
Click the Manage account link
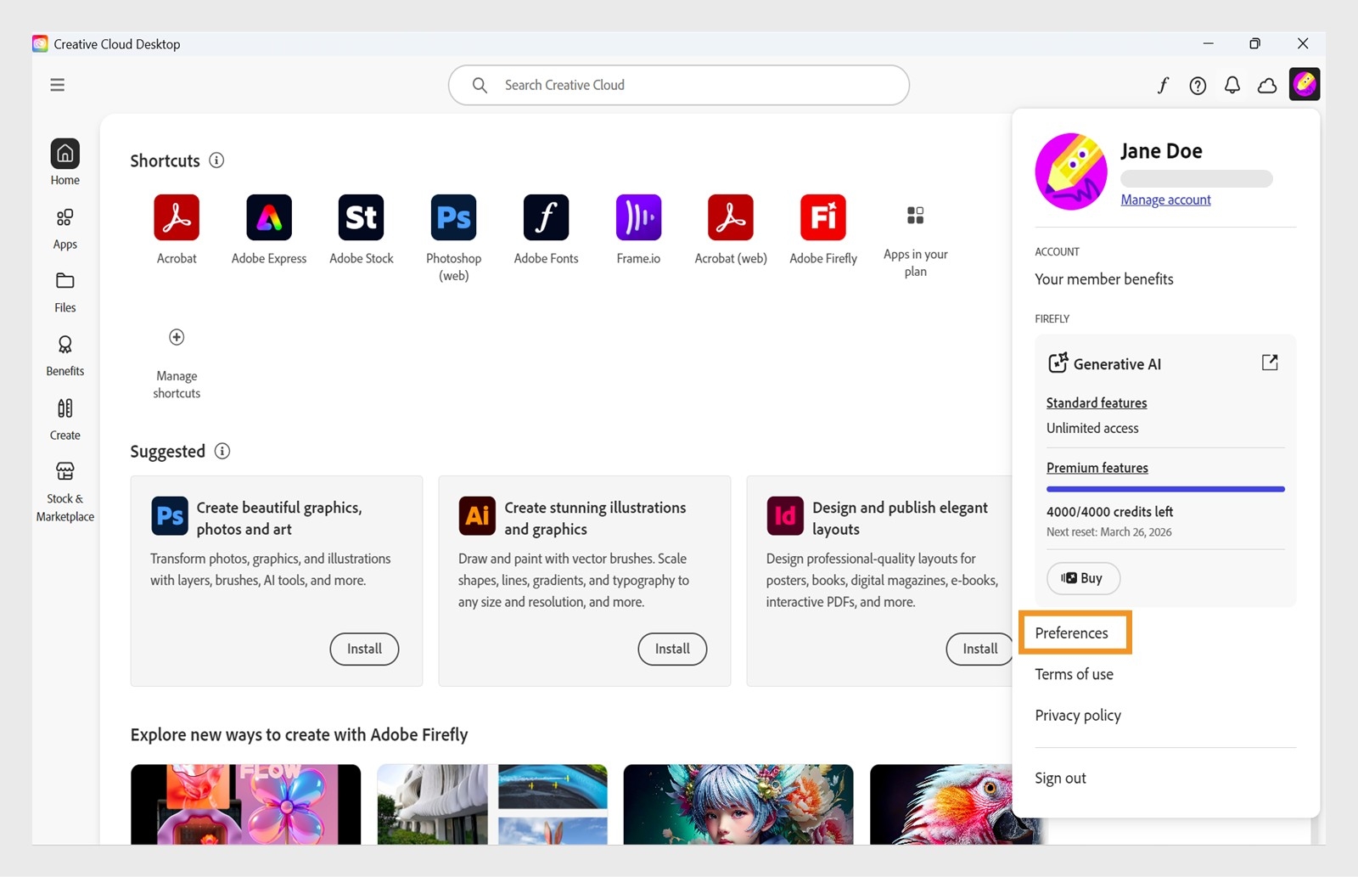(1165, 200)
